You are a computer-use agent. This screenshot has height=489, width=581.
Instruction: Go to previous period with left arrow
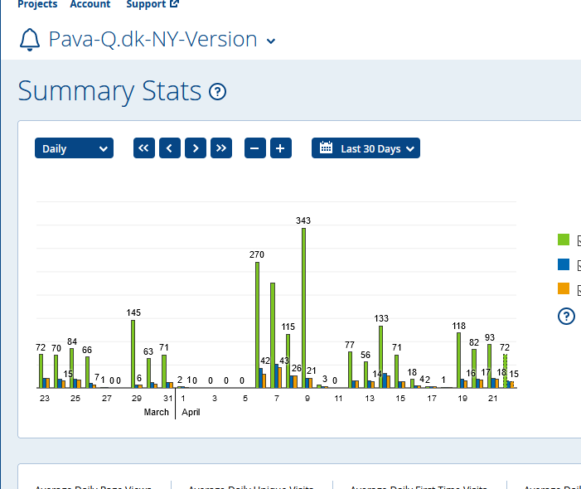(170, 148)
